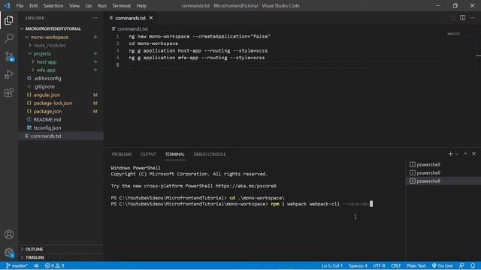Maximize the terminal panel size

tap(465, 154)
